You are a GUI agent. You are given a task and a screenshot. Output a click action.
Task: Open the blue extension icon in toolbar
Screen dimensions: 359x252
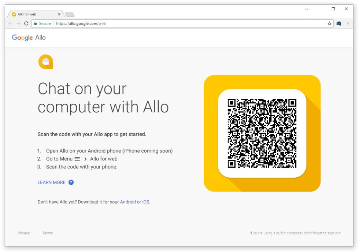(338, 23)
